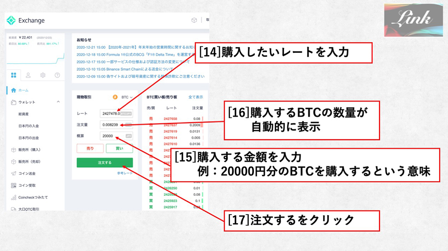Click the 販売所（購入） cube icon

click(13, 150)
